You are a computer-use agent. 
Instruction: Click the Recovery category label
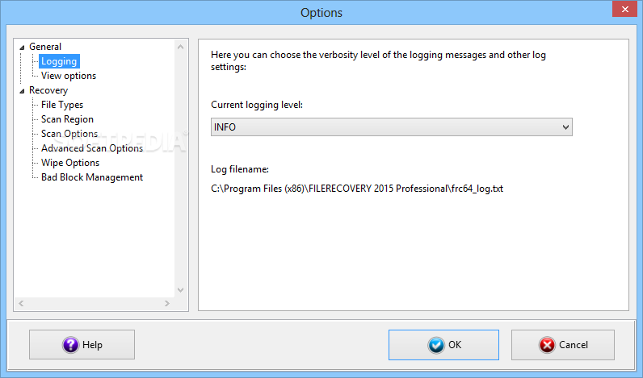(48, 90)
